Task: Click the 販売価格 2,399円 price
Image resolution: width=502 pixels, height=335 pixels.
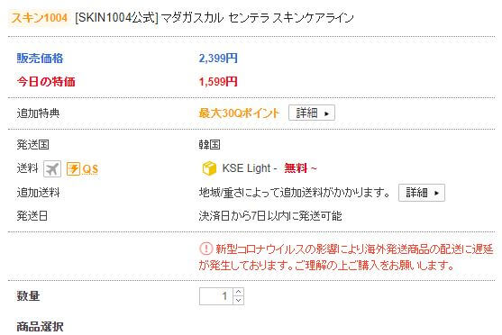Action: pos(218,59)
